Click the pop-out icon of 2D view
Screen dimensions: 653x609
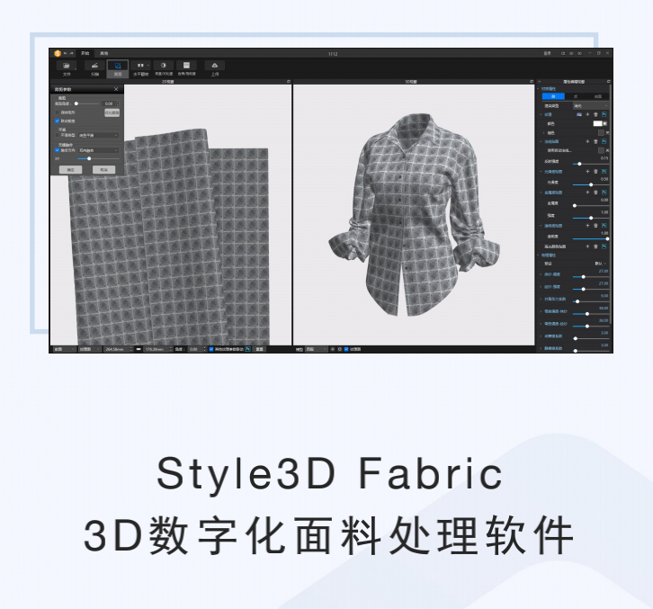(x=289, y=81)
